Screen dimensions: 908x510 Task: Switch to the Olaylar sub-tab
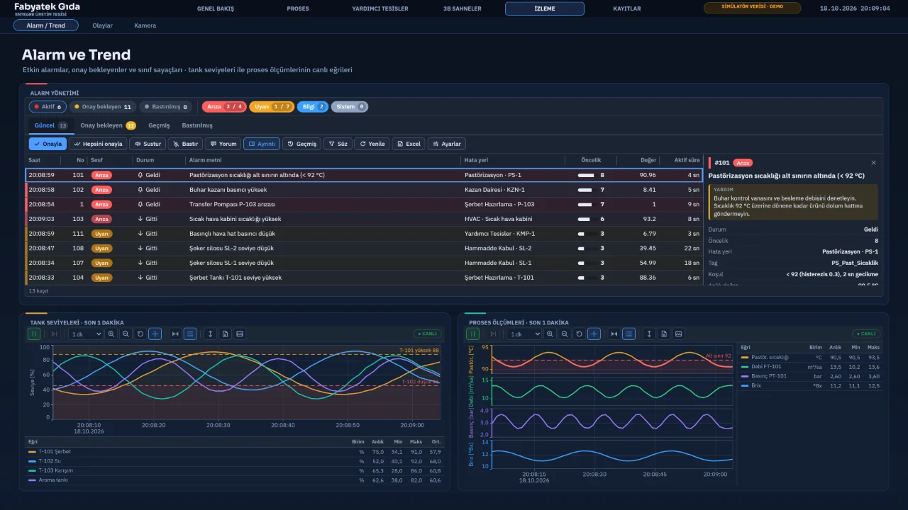(102, 25)
